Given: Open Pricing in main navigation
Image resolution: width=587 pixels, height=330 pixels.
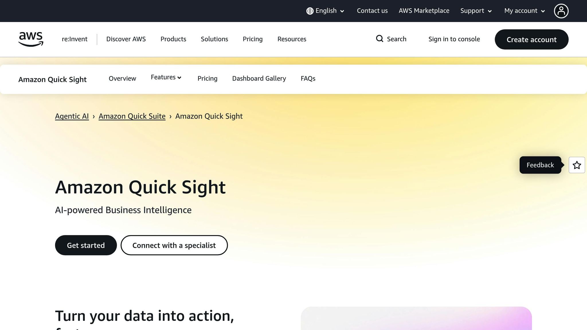Looking at the screenshot, I should tap(253, 39).
